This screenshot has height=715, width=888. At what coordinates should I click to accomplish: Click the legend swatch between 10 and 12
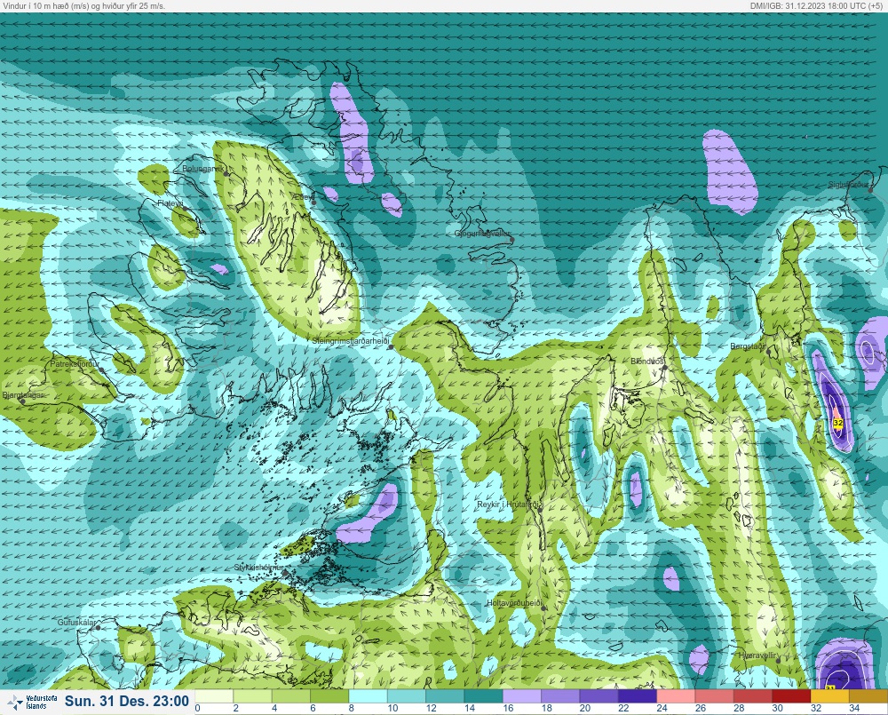[407, 695]
